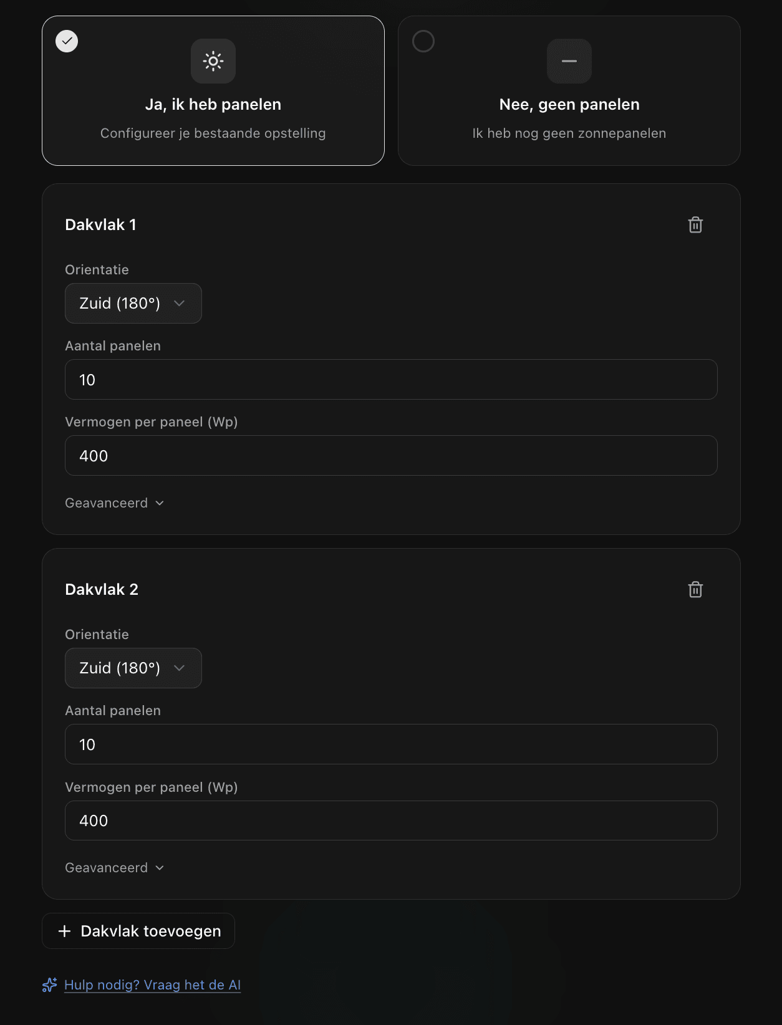The height and width of the screenshot is (1025, 782).
Task: Delete Dakvlak 1 with the trash icon
Action: click(x=695, y=225)
